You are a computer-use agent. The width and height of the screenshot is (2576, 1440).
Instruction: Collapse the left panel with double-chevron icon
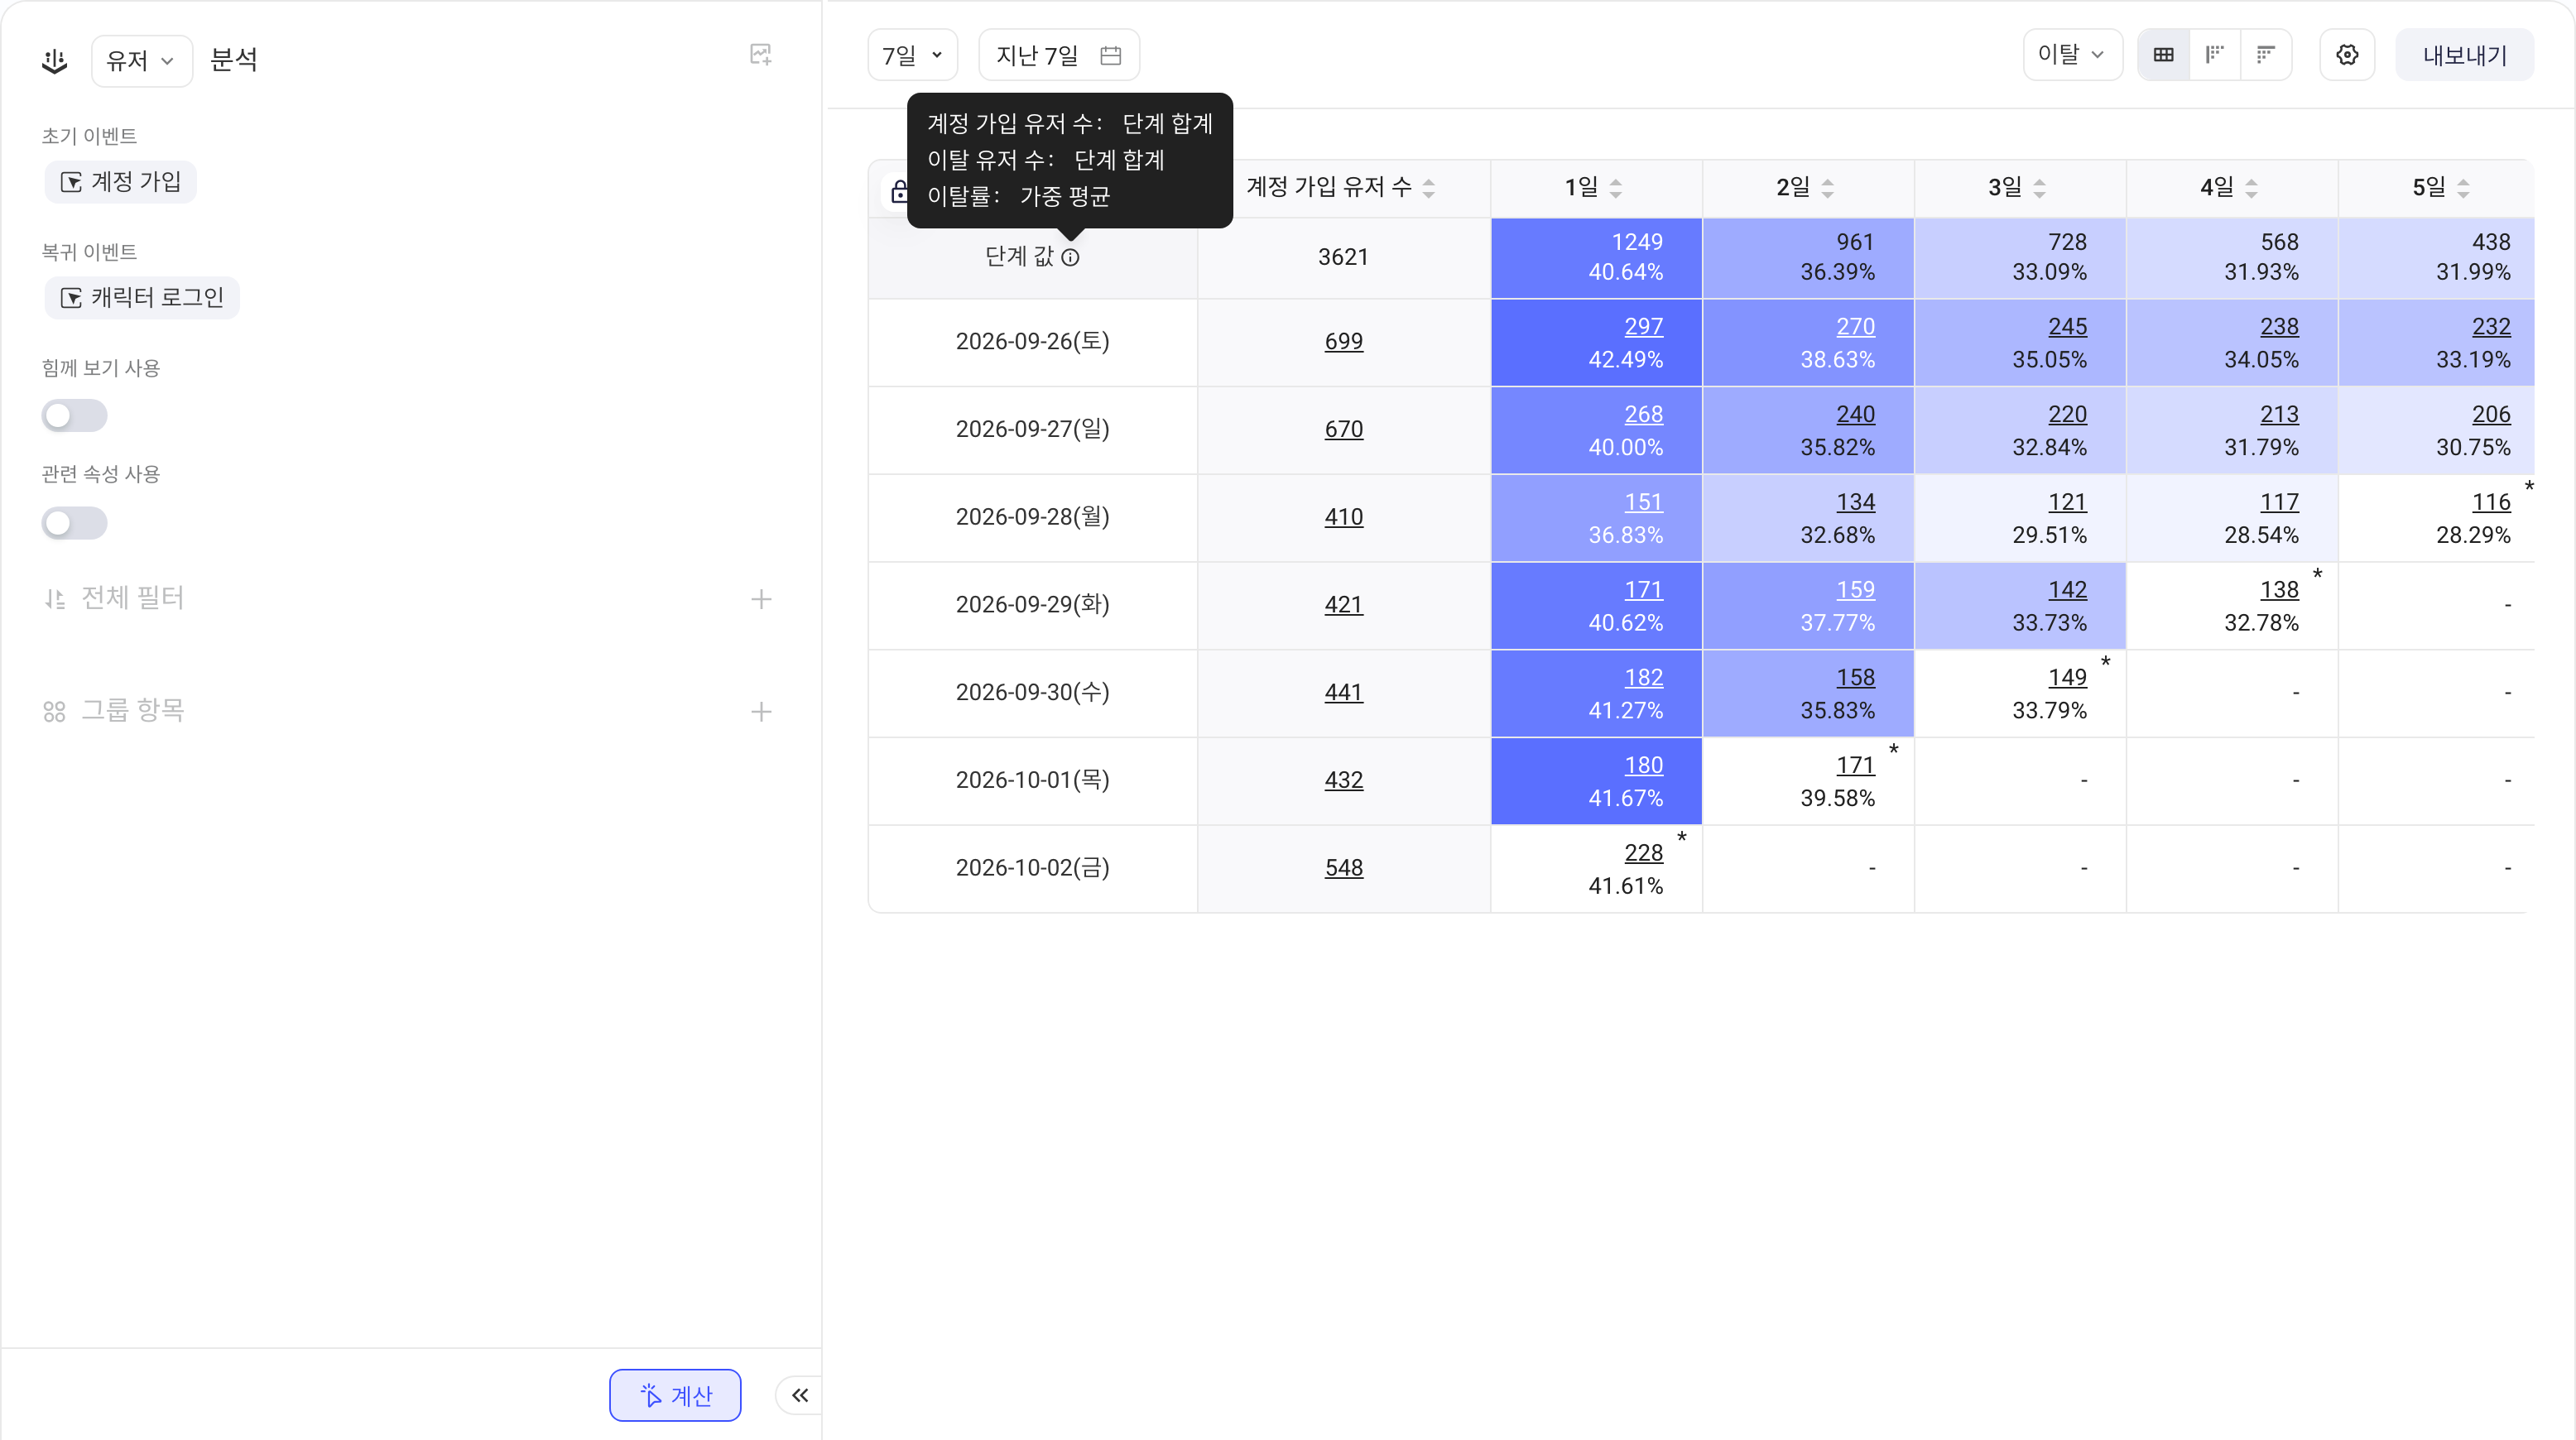pos(799,1395)
